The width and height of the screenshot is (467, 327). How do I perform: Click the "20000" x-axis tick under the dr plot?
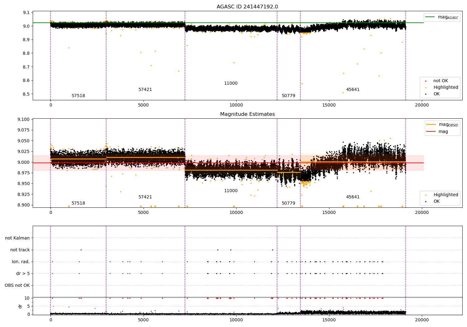422,320
